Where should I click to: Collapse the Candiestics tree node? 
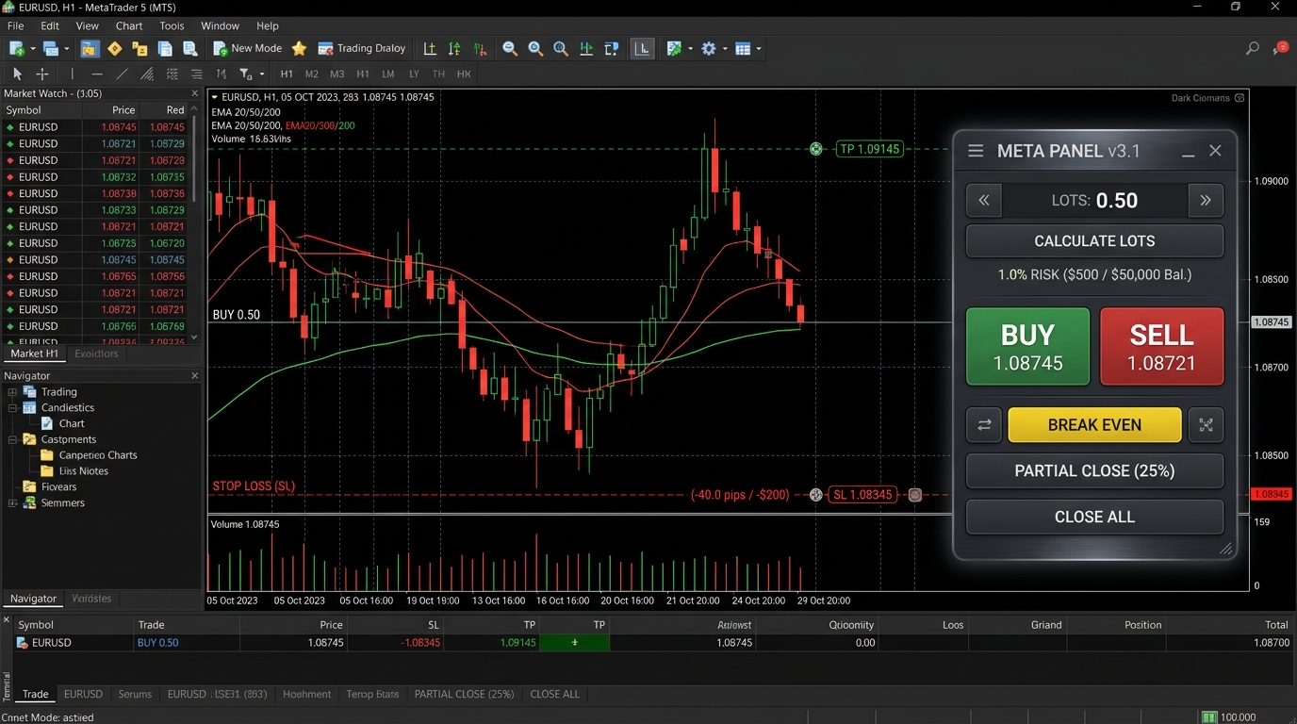pyautogui.click(x=12, y=408)
